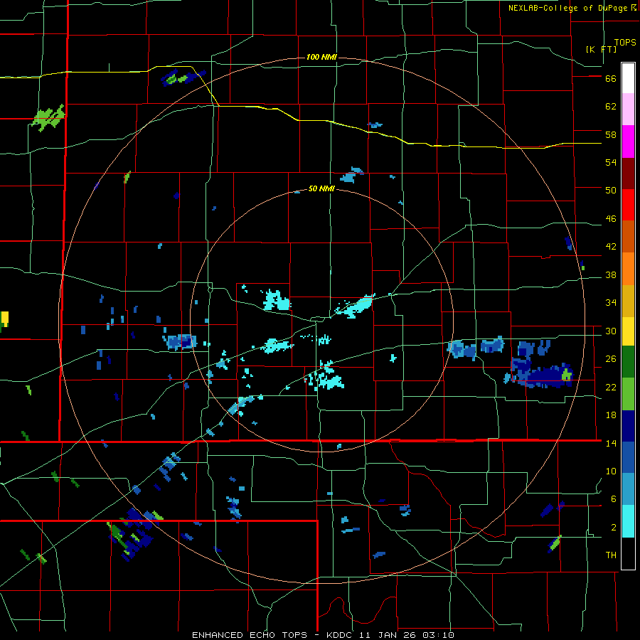Click the "58" legend value
This screenshot has width=640, height=640.
(x=611, y=134)
